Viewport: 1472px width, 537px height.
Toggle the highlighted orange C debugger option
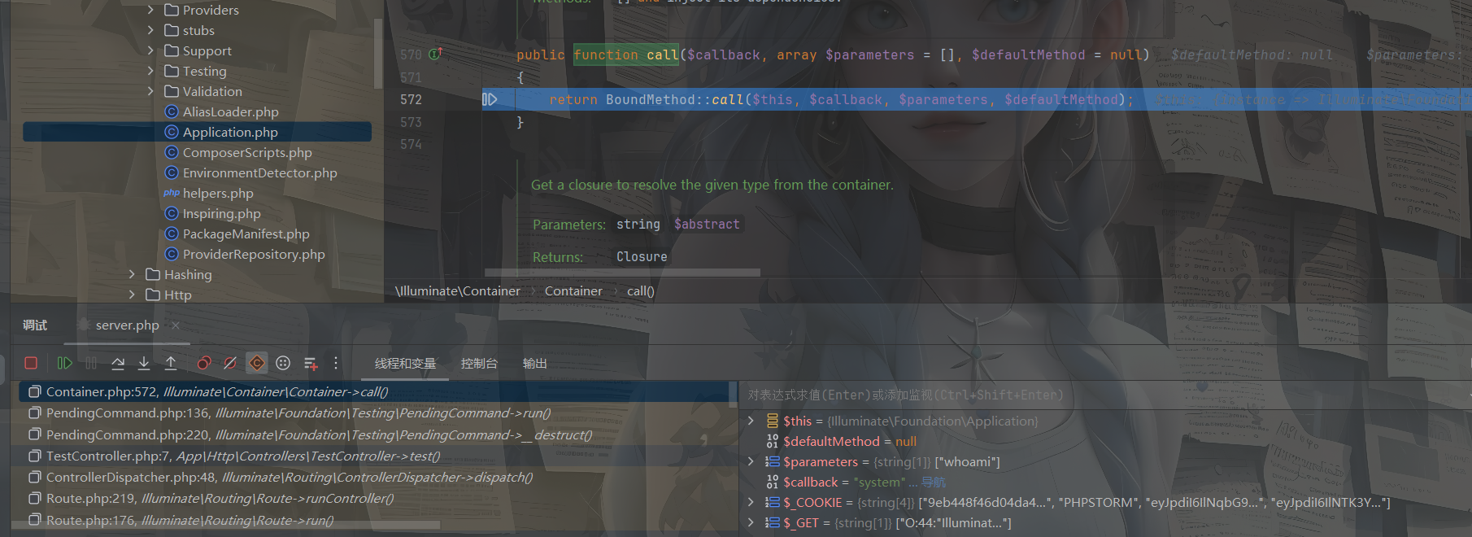point(257,363)
